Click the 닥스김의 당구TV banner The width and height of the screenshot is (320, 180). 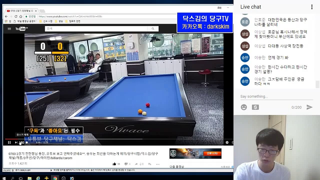pyautogui.click(x=205, y=22)
